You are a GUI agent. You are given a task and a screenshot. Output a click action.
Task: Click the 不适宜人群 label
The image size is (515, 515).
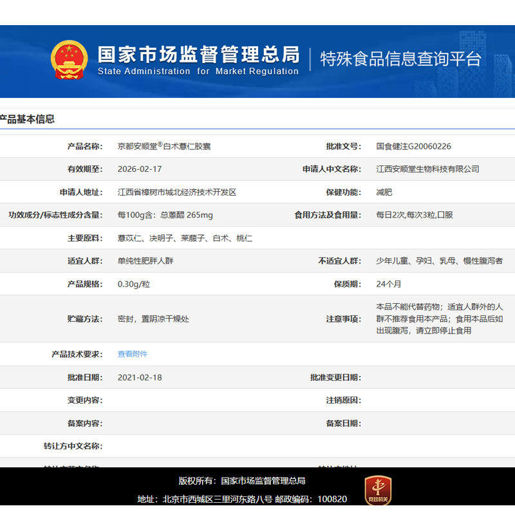pyautogui.click(x=340, y=261)
